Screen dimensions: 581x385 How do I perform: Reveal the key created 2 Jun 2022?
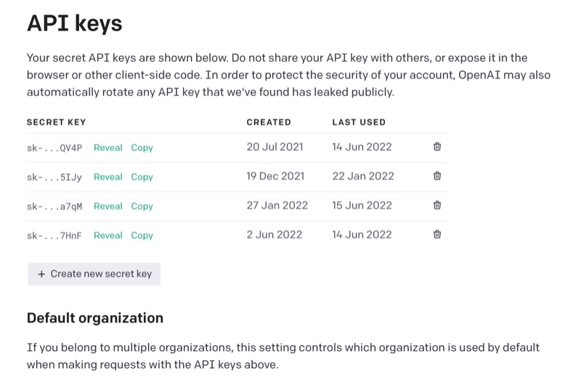(107, 235)
